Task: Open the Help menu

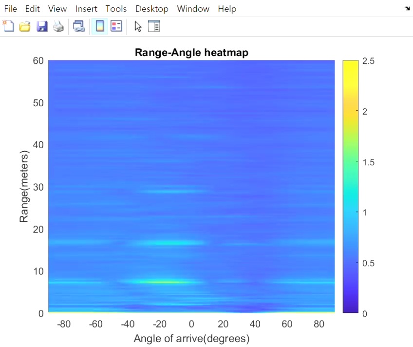Action: (x=227, y=9)
